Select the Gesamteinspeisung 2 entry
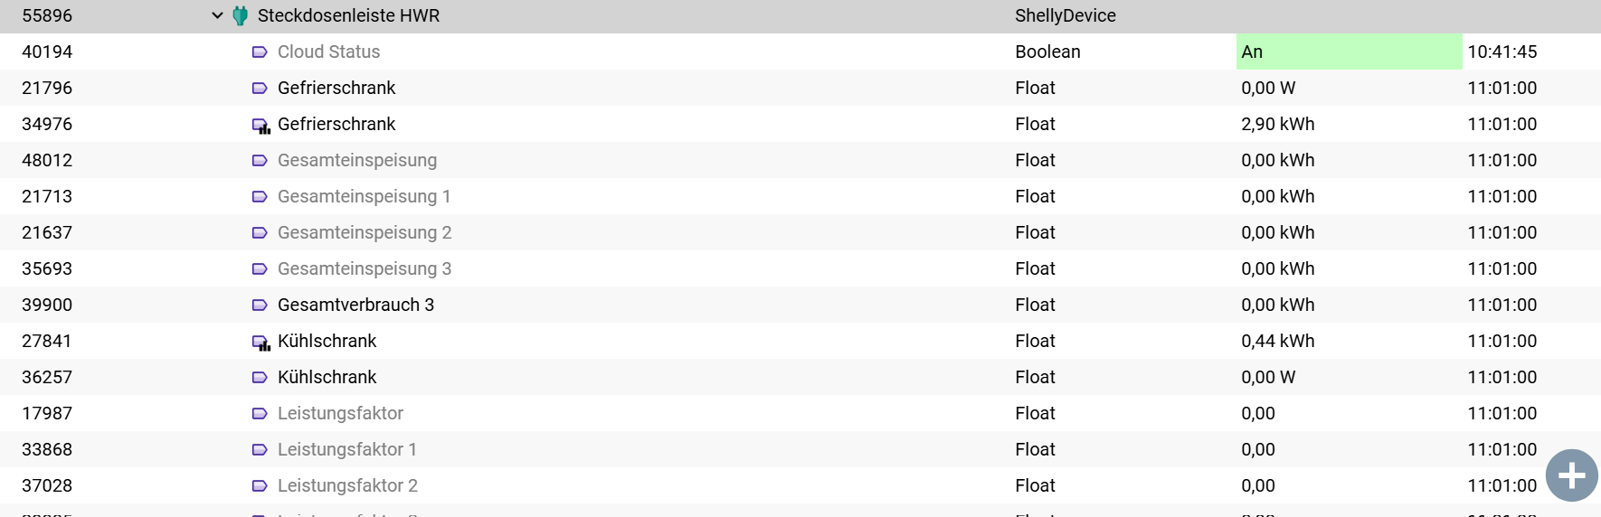The width and height of the screenshot is (1601, 517). coord(364,232)
